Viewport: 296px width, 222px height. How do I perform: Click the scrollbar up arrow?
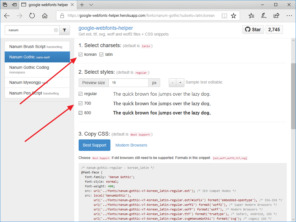[x=293, y=40]
